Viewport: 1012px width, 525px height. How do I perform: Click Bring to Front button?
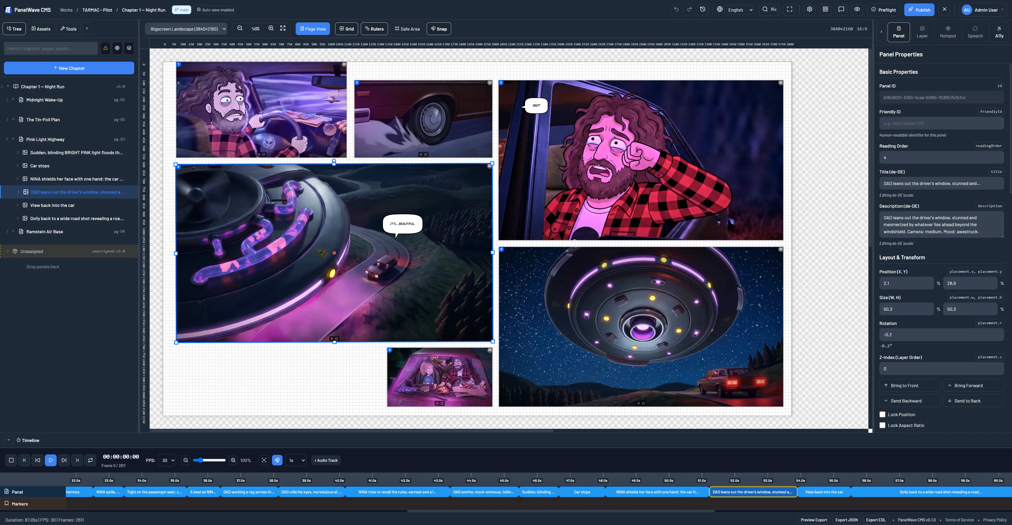[x=910, y=386]
